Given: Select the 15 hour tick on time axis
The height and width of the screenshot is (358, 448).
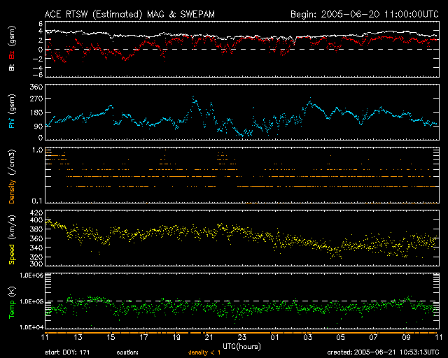Looking at the screenshot, I should click(111, 338).
